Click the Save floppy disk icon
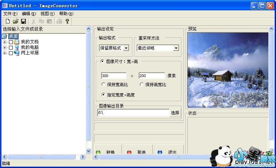 tap(23, 21)
